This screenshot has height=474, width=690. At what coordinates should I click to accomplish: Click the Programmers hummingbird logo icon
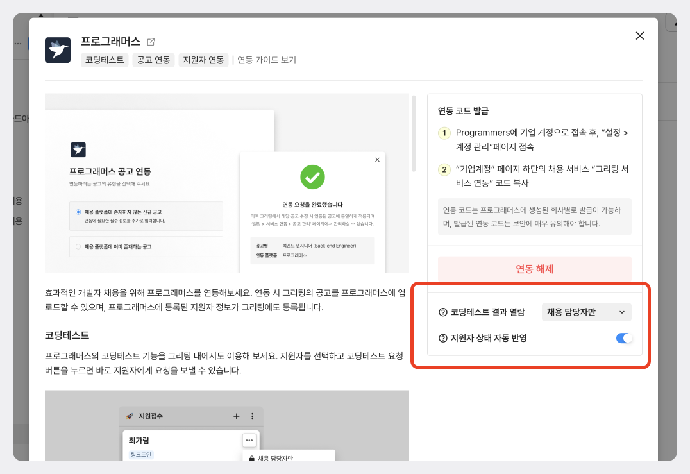58,50
